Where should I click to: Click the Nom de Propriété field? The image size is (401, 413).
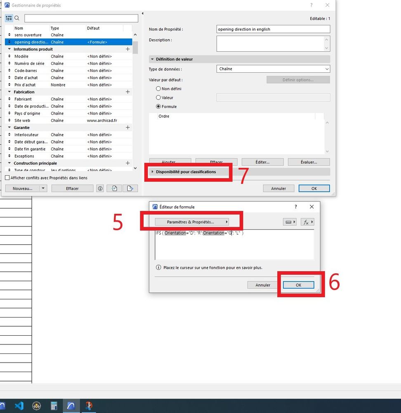tap(273, 29)
